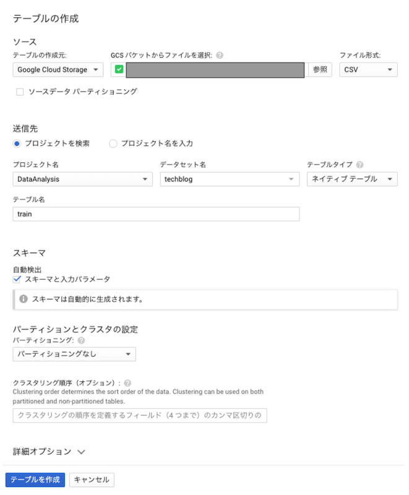Viewport: 409px width, 495px height.
Task: Open help icon for クラスタリング順序
Action: click(127, 383)
